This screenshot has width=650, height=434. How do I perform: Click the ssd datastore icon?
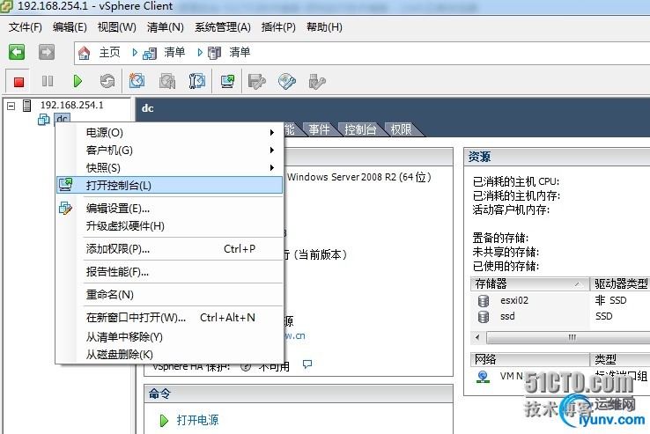[x=484, y=317]
